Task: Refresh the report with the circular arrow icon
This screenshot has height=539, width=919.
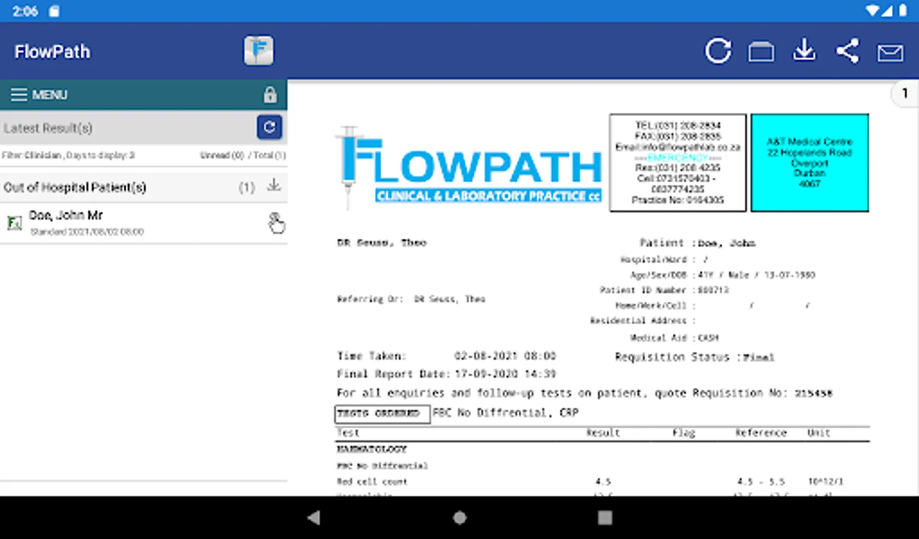Action: pos(718,51)
